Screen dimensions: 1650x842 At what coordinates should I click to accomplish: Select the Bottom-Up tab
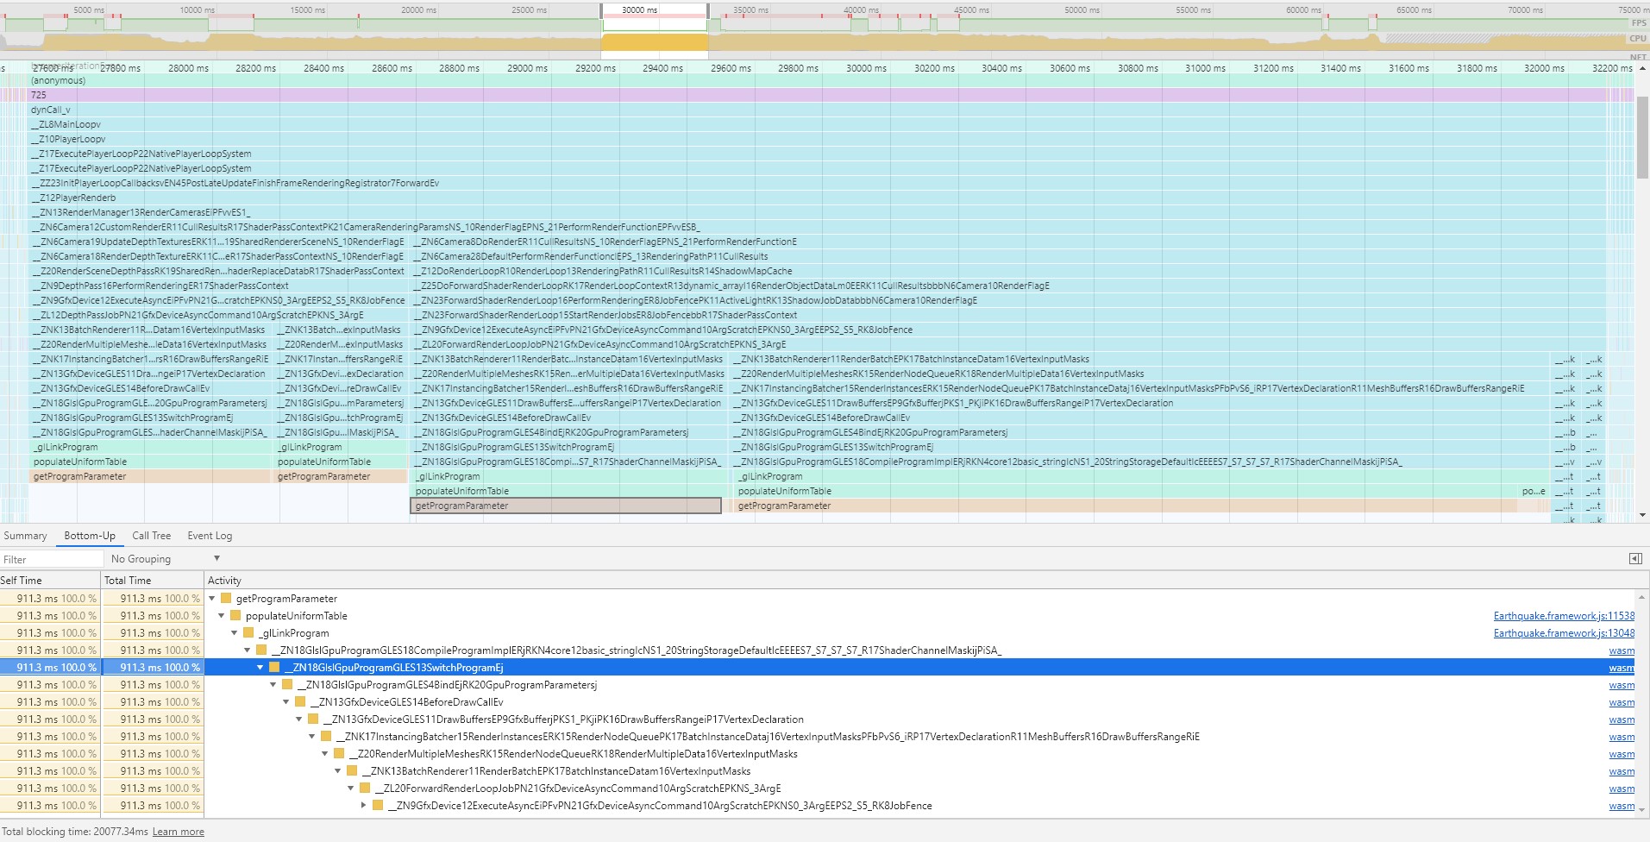(90, 536)
